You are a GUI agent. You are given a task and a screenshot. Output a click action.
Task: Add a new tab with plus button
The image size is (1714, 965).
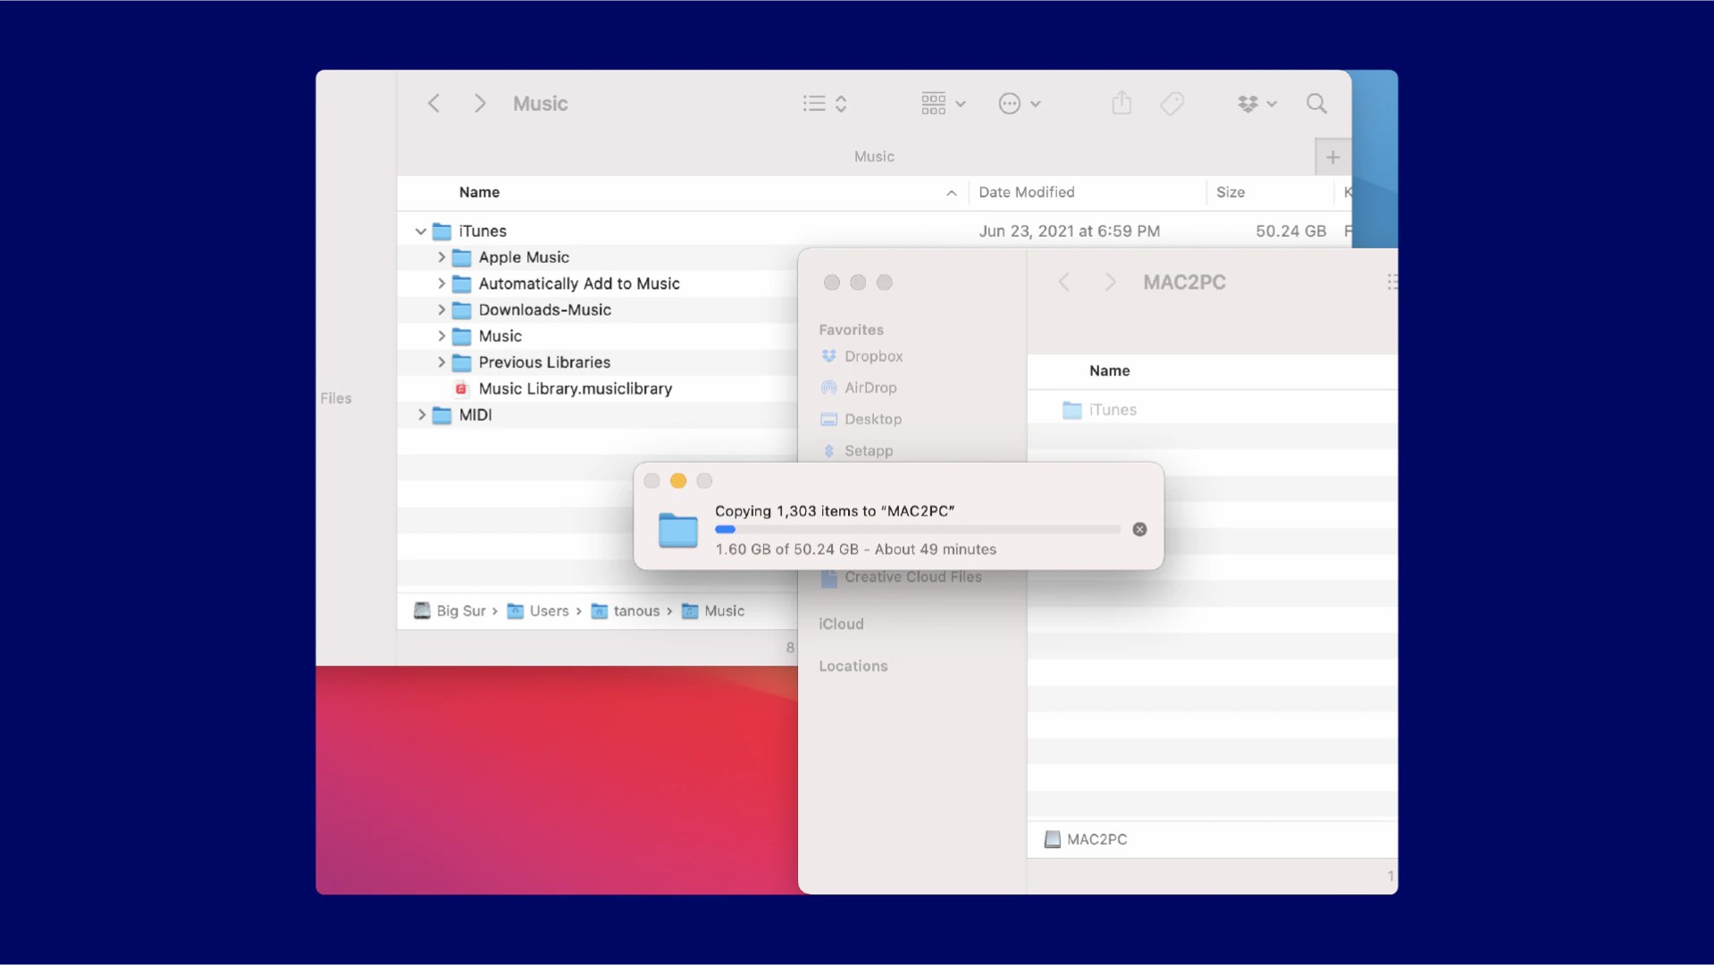coord(1332,157)
